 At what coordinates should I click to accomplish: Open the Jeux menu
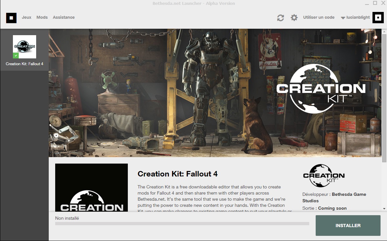26,17
